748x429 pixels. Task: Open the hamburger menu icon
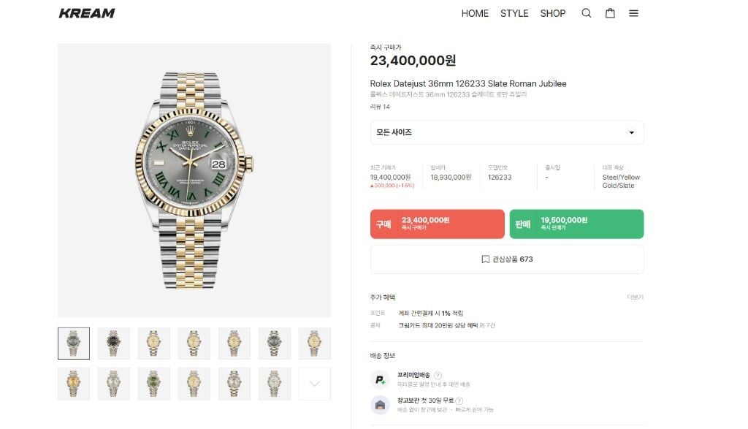point(633,13)
